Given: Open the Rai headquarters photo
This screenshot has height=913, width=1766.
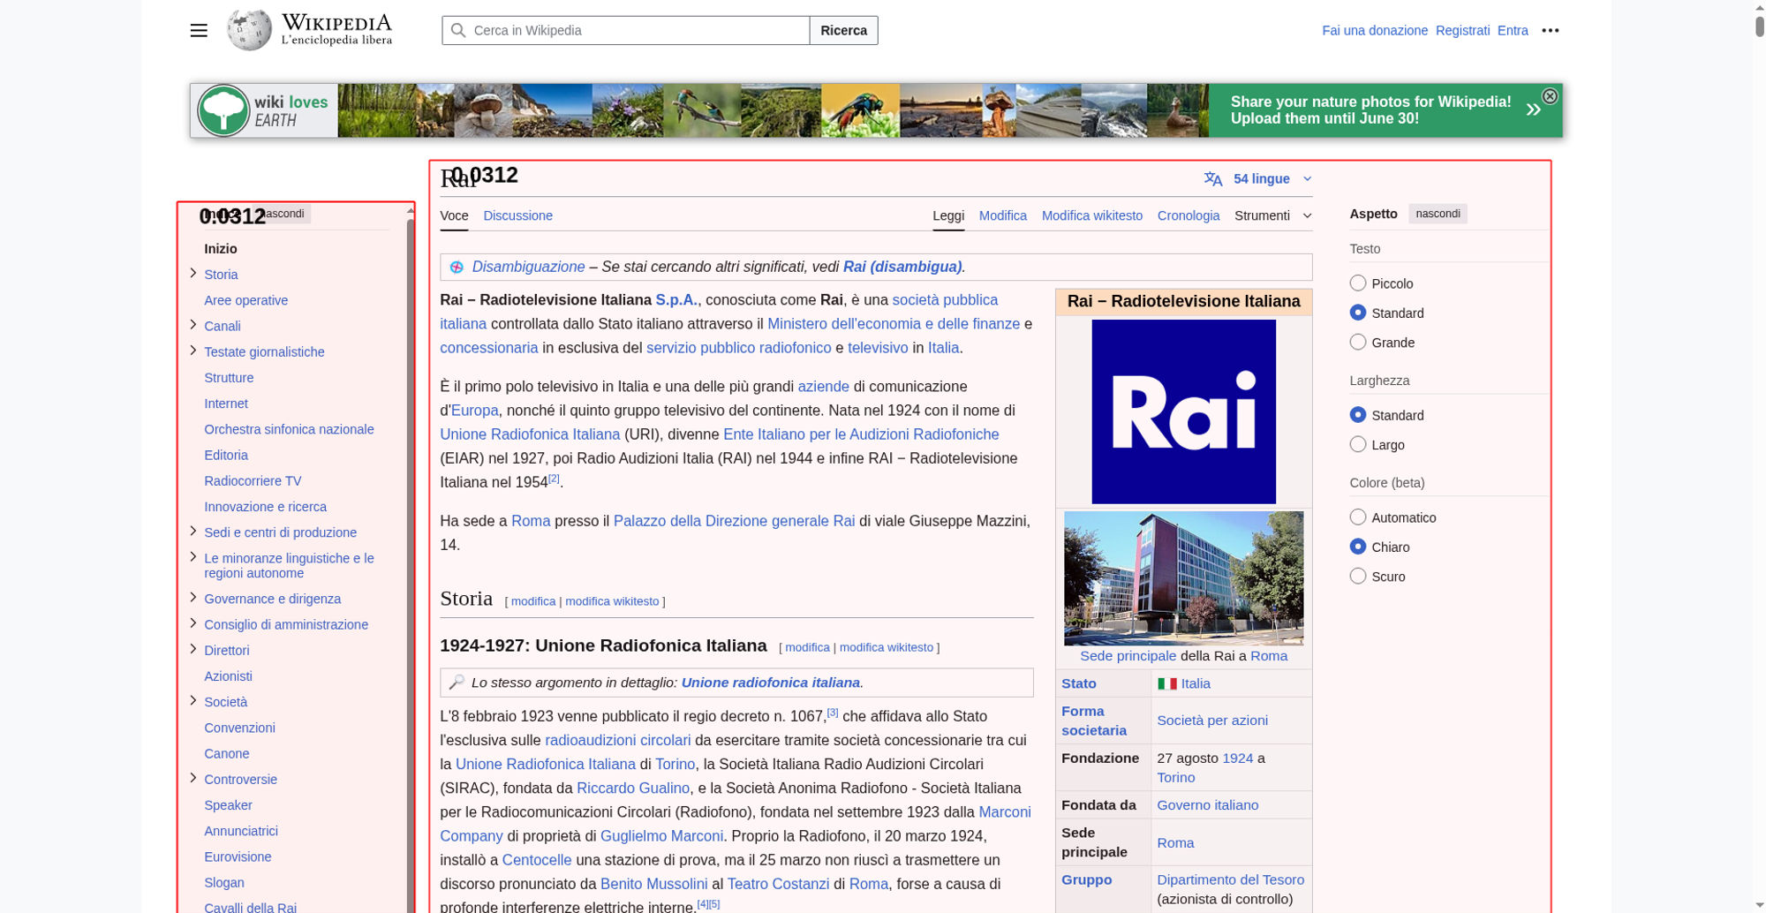Looking at the screenshot, I should 1183,578.
